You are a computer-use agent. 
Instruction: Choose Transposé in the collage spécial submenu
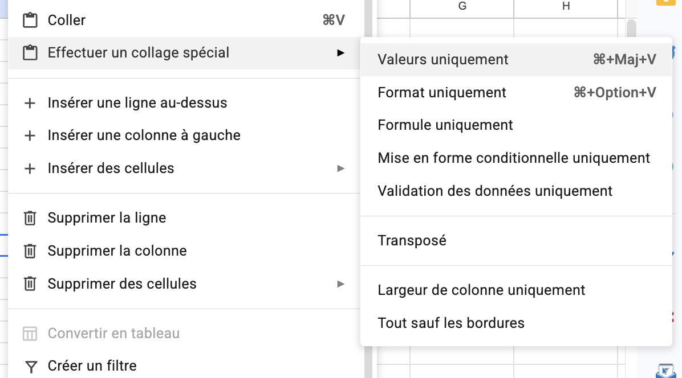pos(412,240)
